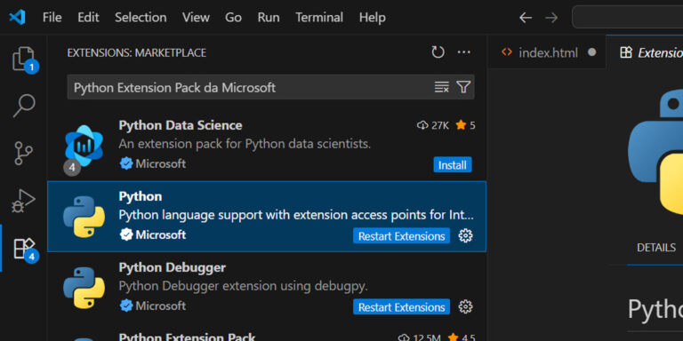This screenshot has height=341, width=683.
Task: Select the DETAILS tab
Action: (656, 248)
